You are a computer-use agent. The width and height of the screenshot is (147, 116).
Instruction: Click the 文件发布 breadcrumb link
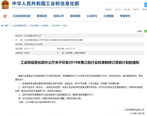[x=56, y=26]
